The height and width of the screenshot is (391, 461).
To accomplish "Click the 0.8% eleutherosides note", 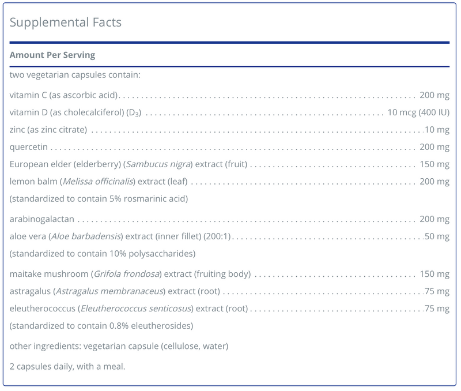I will pyautogui.click(x=101, y=326).
